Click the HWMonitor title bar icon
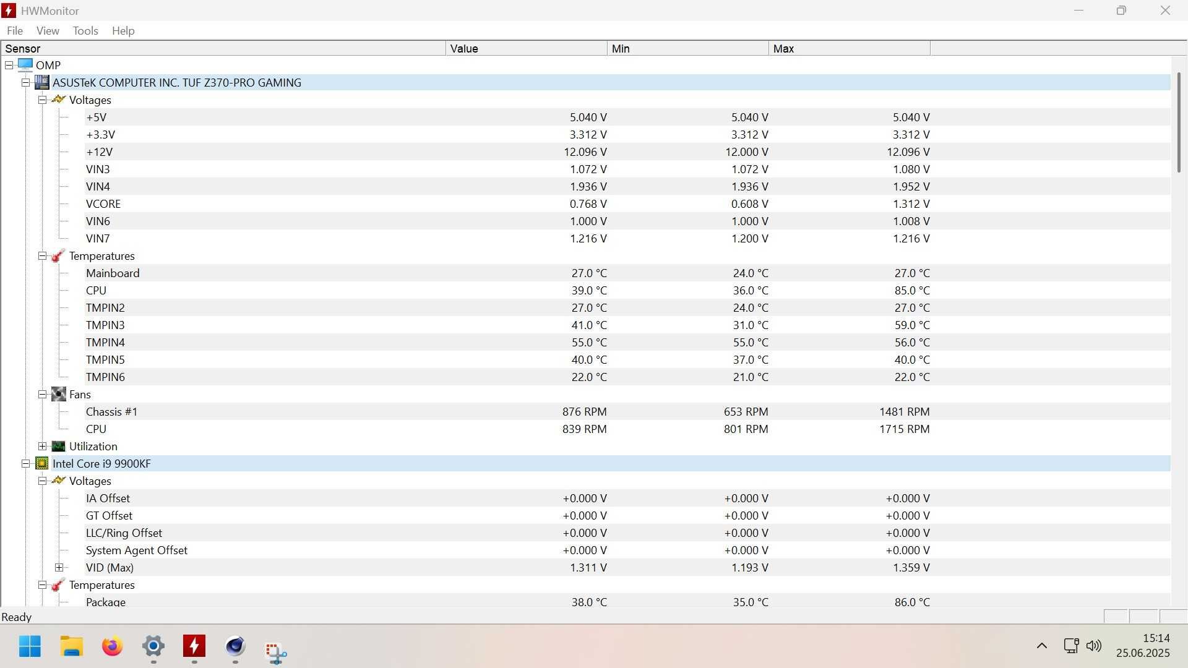Image resolution: width=1188 pixels, height=668 pixels. tap(9, 11)
